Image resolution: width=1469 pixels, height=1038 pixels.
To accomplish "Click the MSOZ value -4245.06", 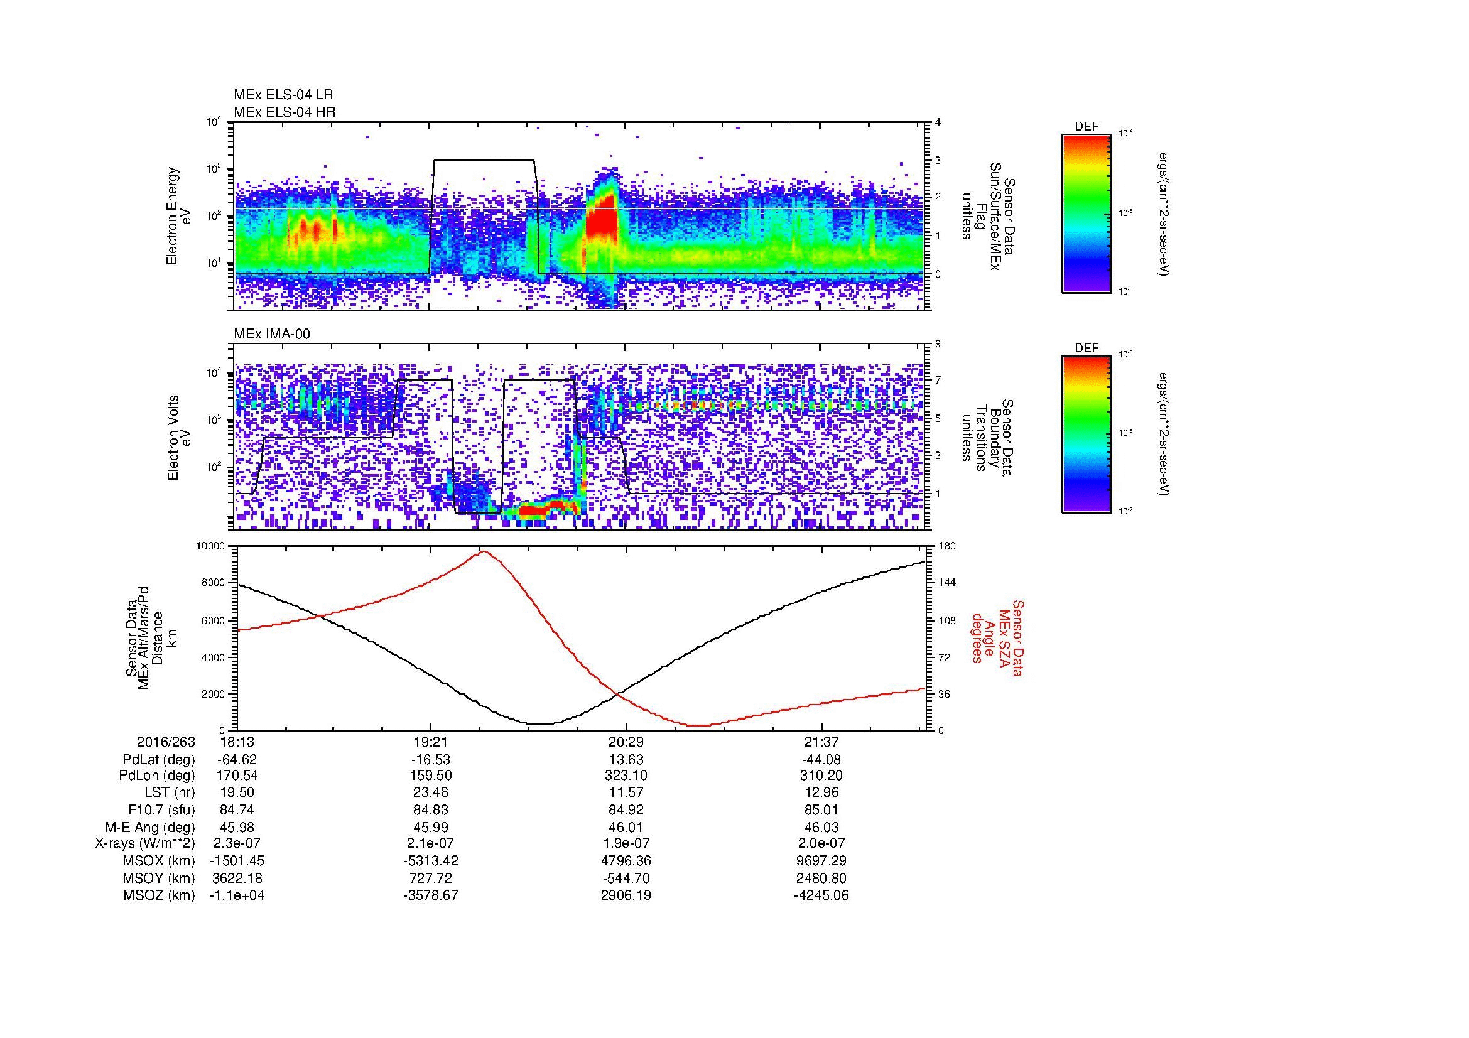I will [x=821, y=896].
